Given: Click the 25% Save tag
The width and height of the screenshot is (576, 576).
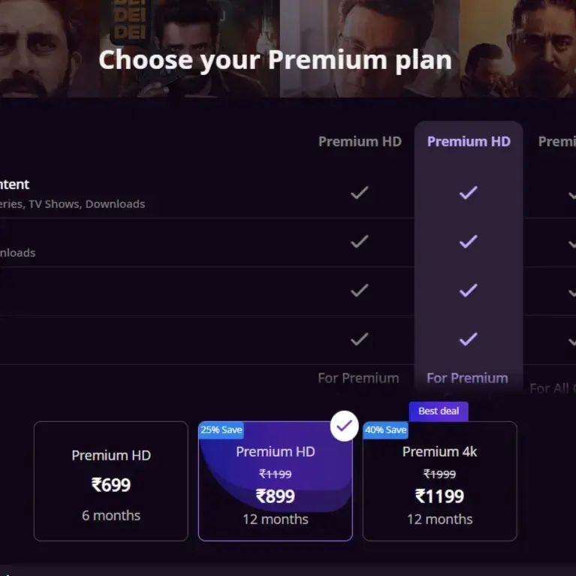Looking at the screenshot, I should (x=221, y=430).
